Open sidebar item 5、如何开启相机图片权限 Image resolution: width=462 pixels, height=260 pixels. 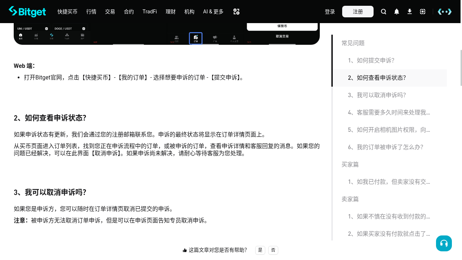tap(389, 130)
